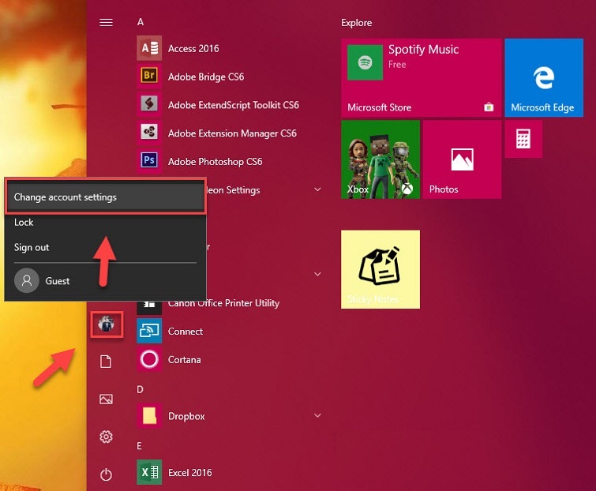Open Pictures from the sidebar icon
The image size is (596, 491).
click(106, 399)
